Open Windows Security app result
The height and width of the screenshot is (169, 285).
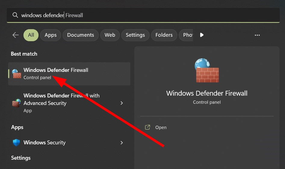click(x=69, y=143)
